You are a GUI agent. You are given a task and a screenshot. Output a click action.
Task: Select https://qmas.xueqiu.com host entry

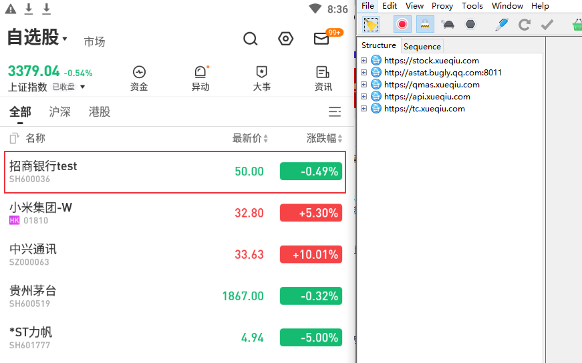coord(432,85)
